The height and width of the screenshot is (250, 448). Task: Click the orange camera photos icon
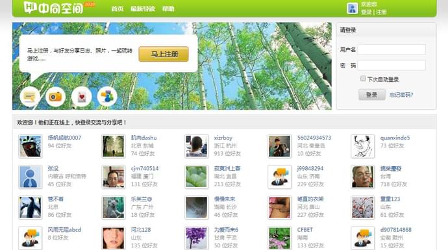coord(55,97)
